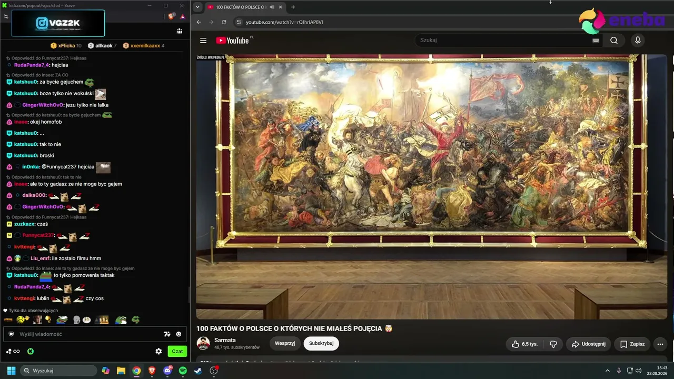Open the YouTube guide hamburger menu

(x=203, y=41)
